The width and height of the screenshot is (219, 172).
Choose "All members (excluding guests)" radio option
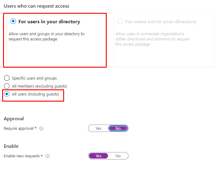[x=7, y=86]
